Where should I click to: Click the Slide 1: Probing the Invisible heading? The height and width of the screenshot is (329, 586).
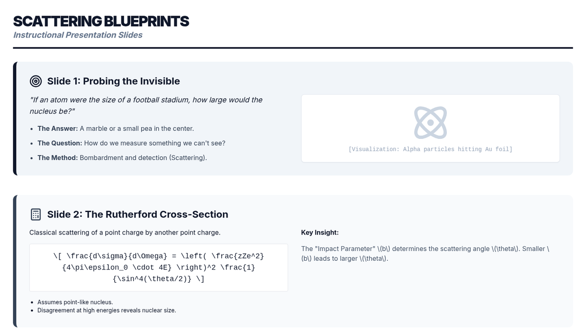pos(113,81)
